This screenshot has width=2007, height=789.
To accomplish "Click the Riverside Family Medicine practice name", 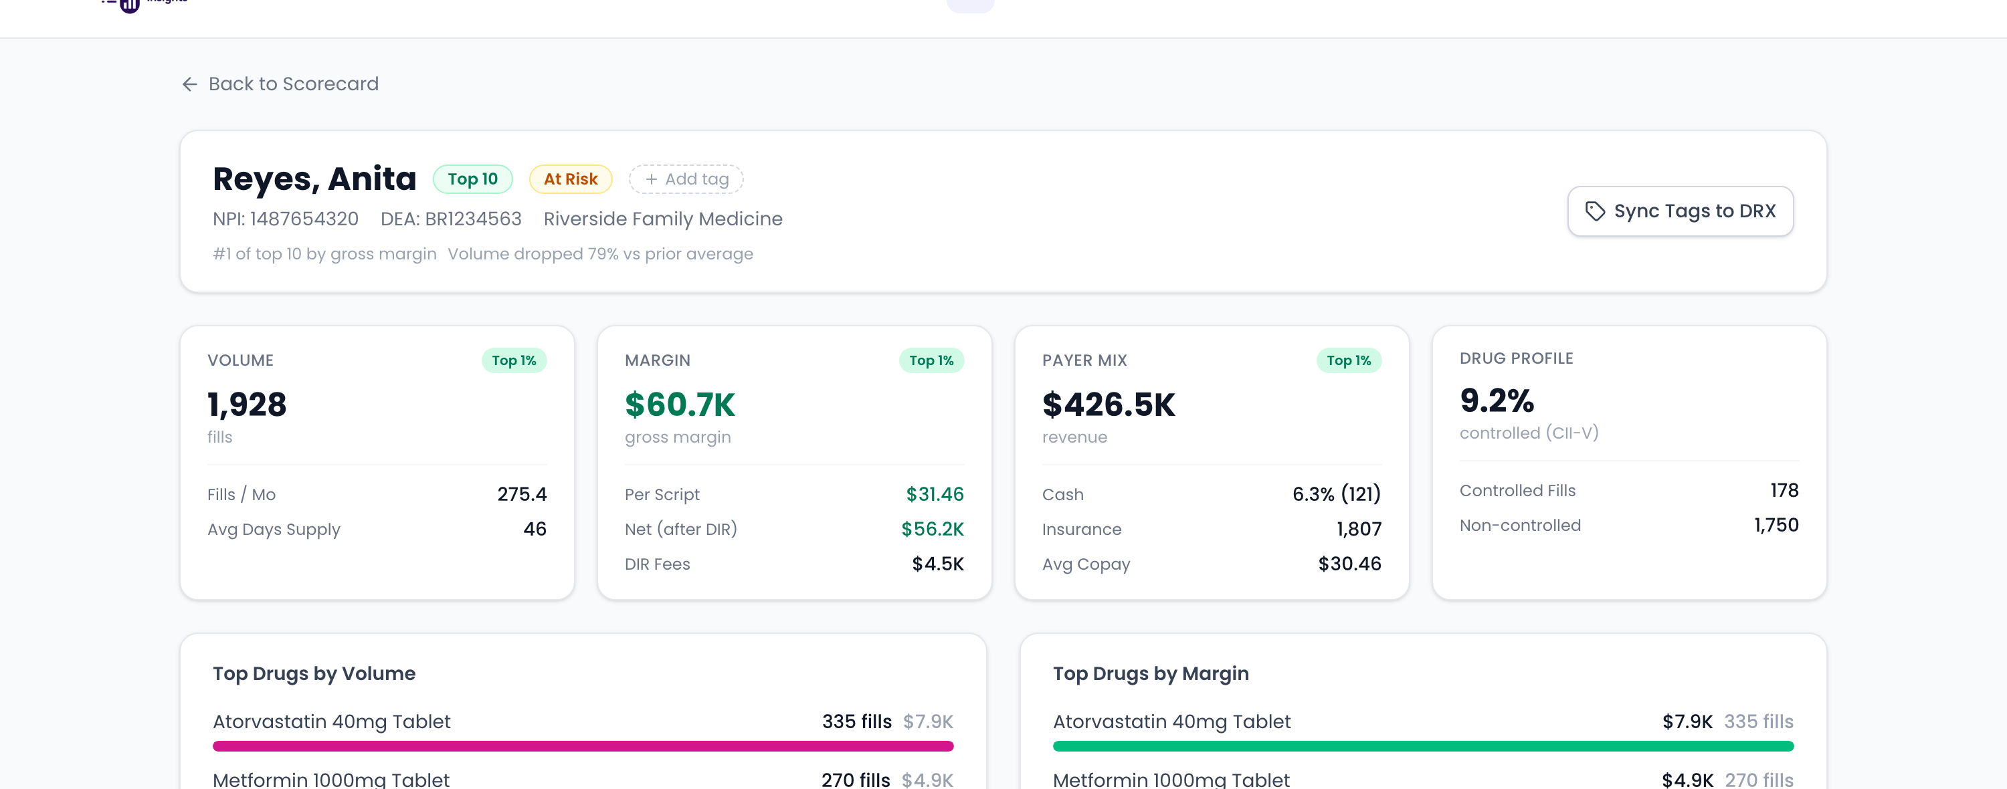I will [663, 219].
